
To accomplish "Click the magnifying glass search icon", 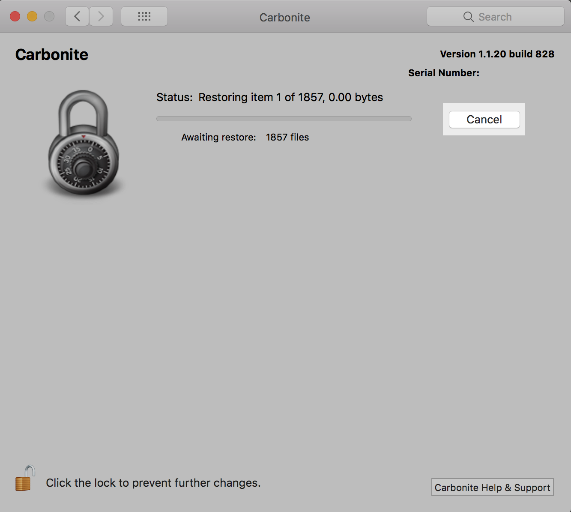I will (x=468, y=17).
